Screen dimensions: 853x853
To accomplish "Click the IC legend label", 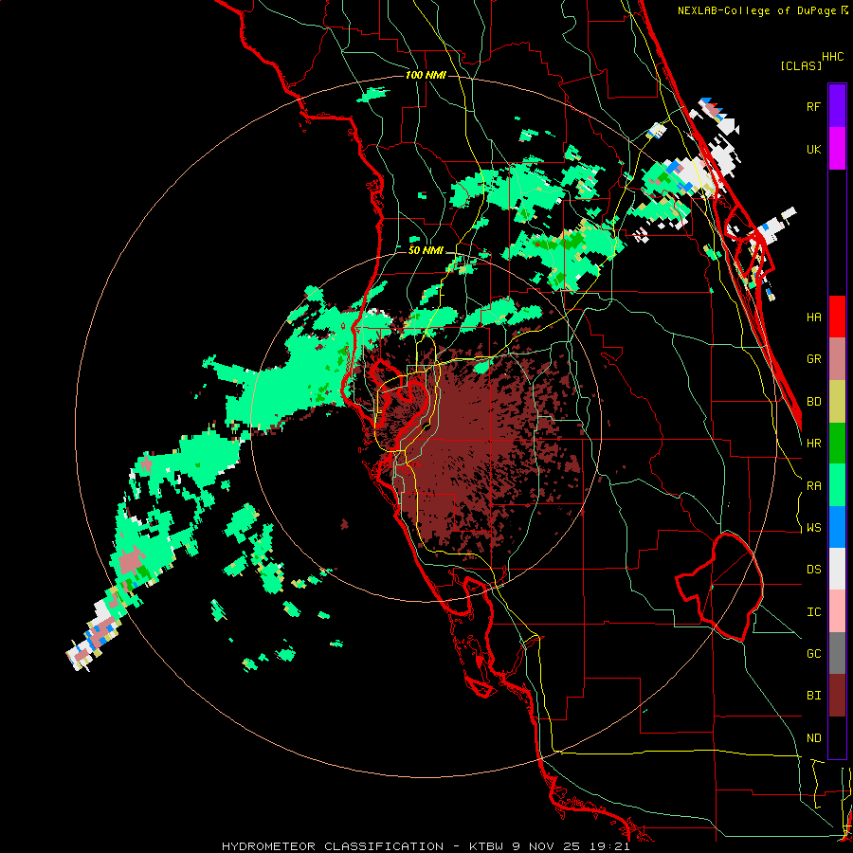I will click(813, 612).
